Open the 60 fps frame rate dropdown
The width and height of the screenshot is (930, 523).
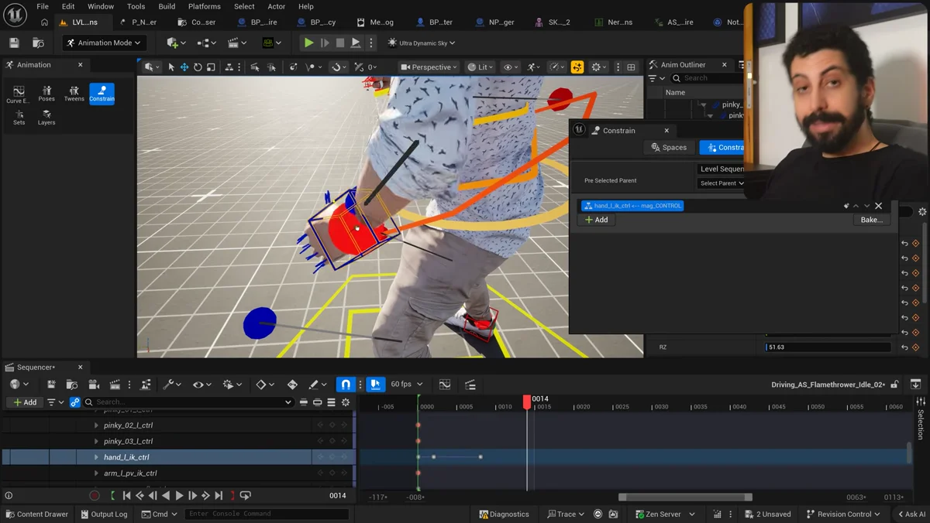[407, 384]
